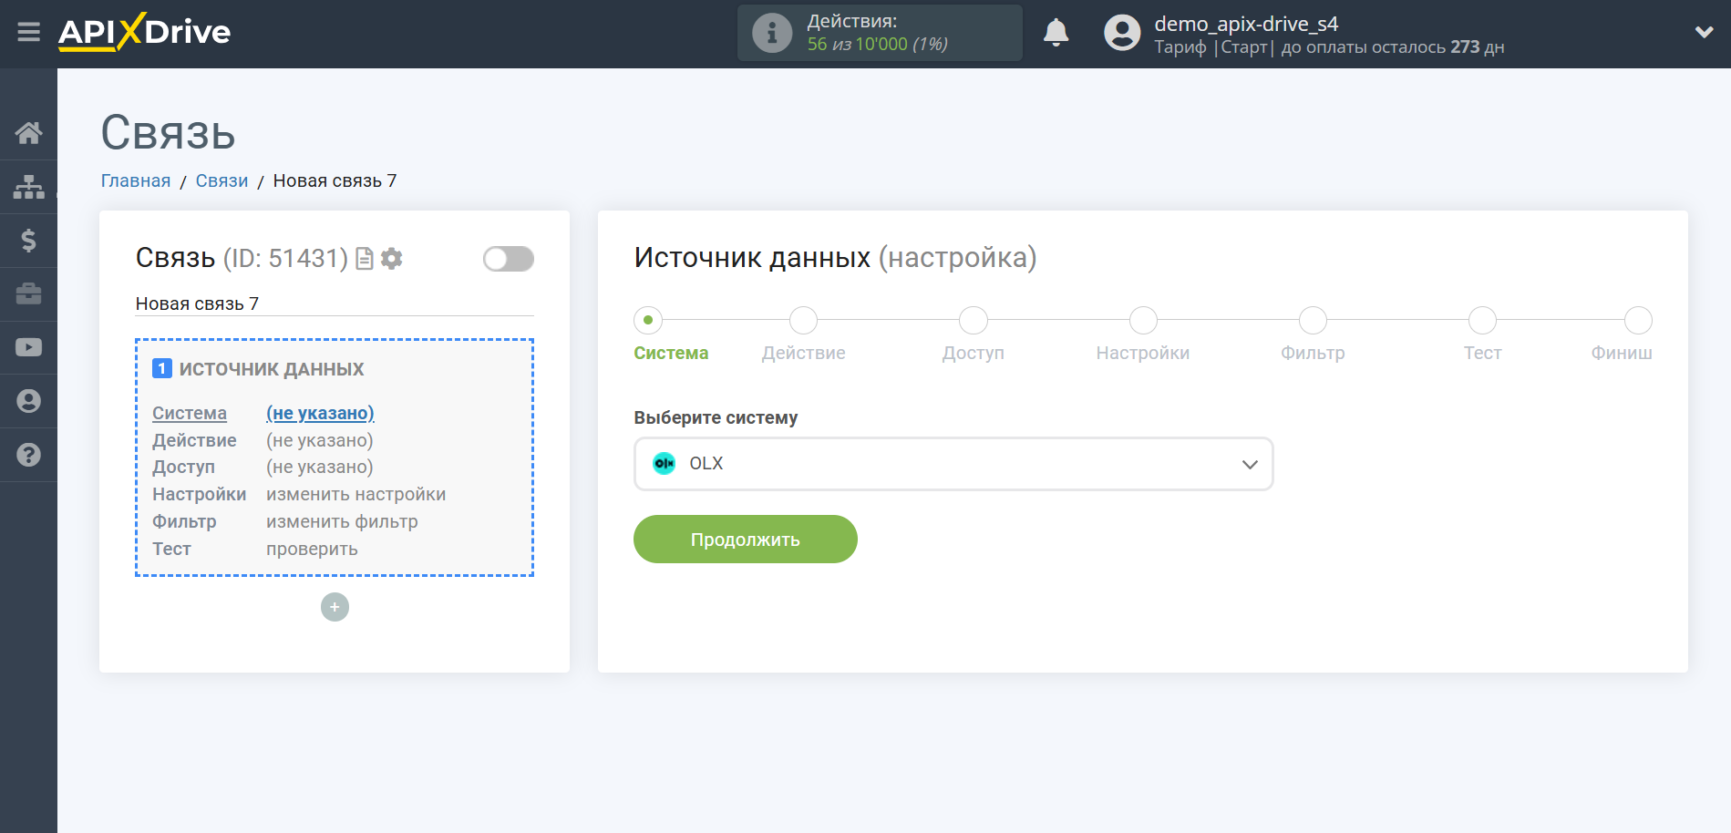This screenshot has width=1731, height=833.
Task: Click the Настройки step label
Action: (x=1143, y=353)
